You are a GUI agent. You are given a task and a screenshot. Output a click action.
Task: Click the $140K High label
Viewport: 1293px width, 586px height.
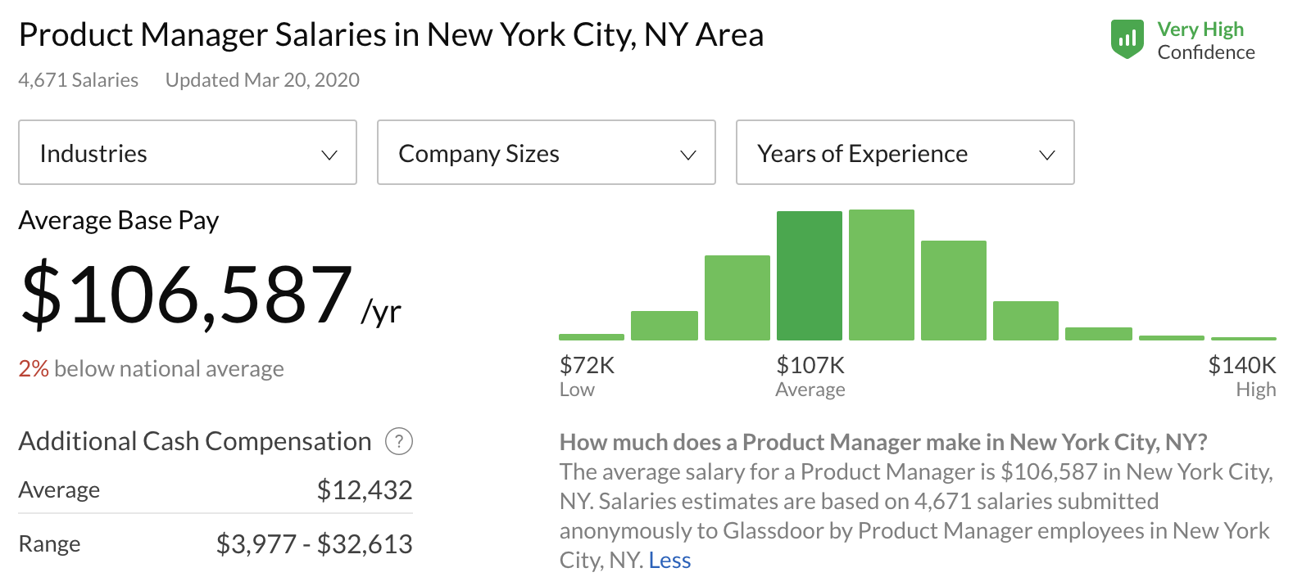(1241, 376)
